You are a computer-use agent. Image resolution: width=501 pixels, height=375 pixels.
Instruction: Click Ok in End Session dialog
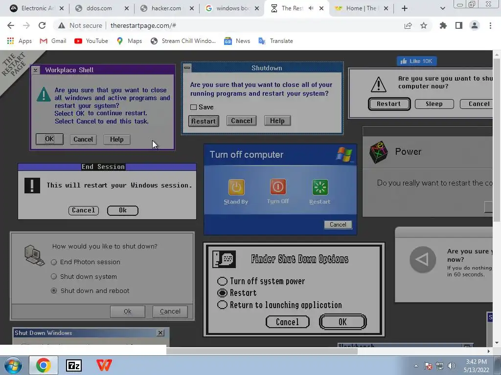pyautogui.click(x=123, y=210)
